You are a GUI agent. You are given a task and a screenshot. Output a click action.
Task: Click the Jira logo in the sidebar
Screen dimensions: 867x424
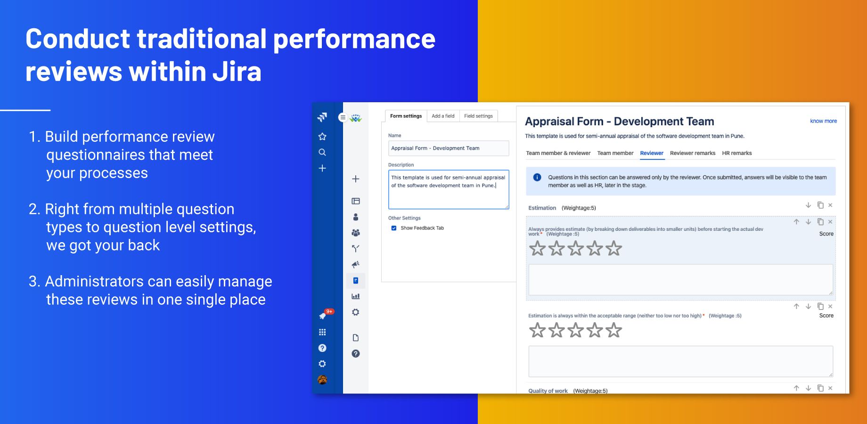click(322, 117)
